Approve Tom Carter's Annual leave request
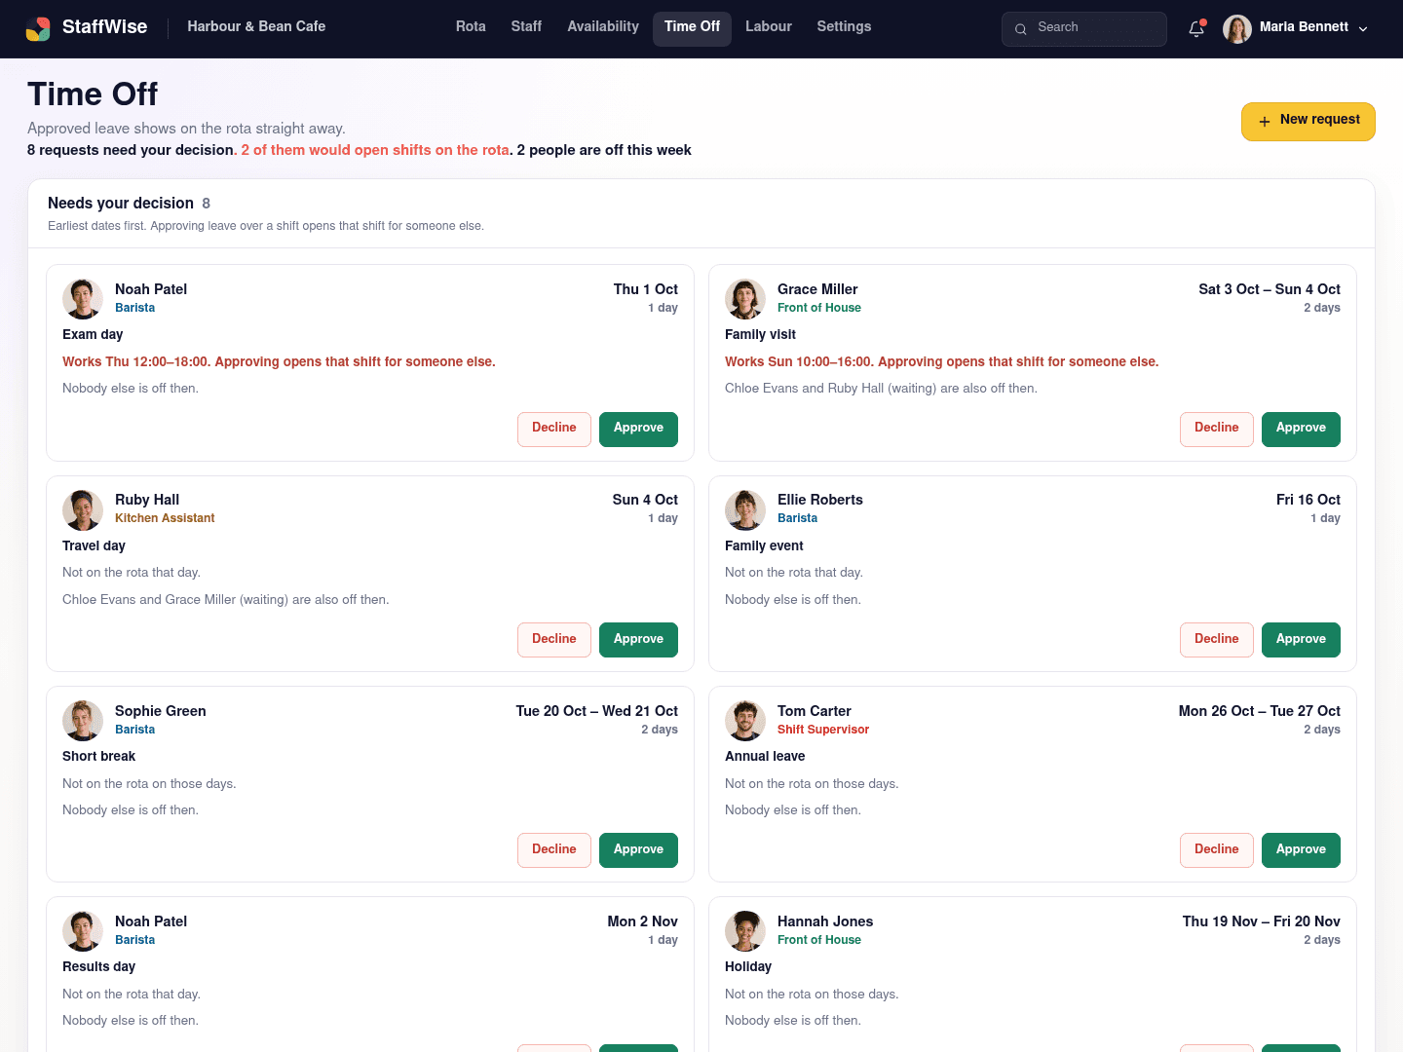Viewport: 1403px width, 1052px height. (1301, 850)
